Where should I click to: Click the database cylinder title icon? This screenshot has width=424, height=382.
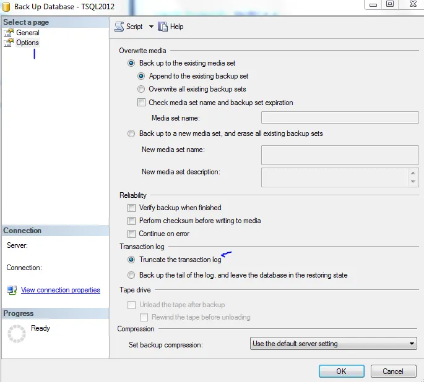[x=6, y=7]
